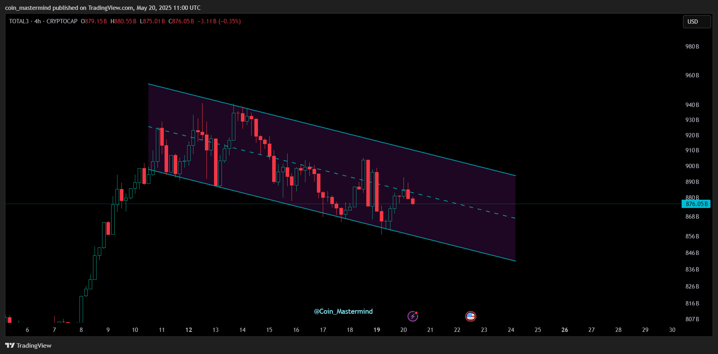Image resolution: width=718 pixels, height=354 pixels.
Task: Click the purple lightning event icon
Action: [413, 316]
